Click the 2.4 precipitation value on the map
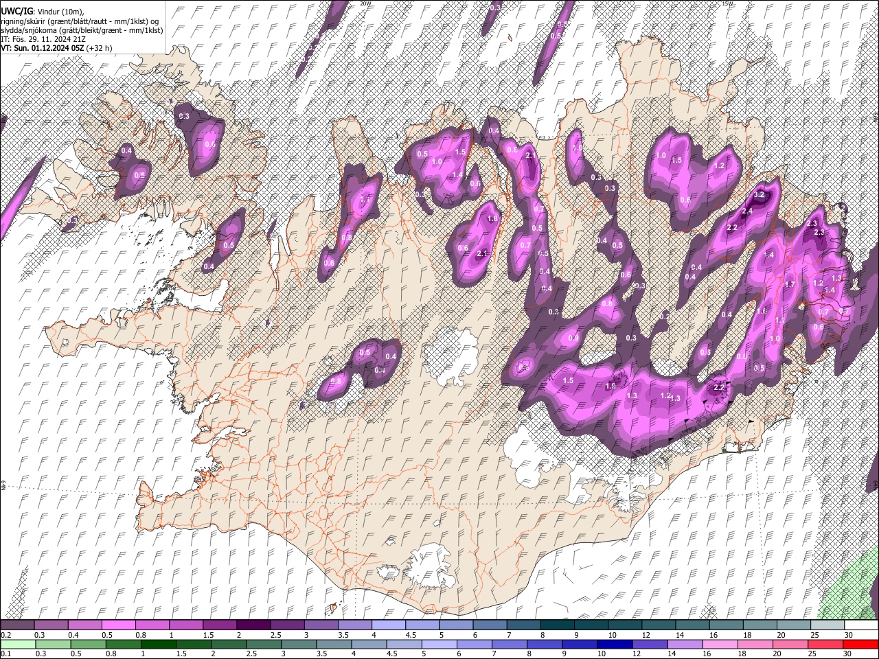879x659 pixels. pos(747,212)
